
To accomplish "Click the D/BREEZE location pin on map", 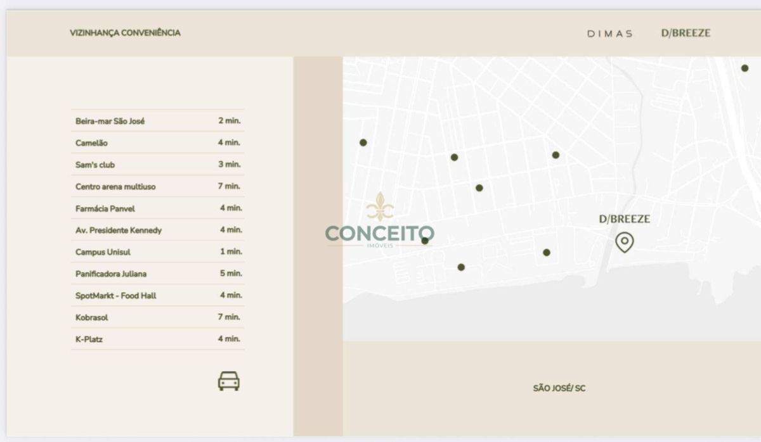I will (x=625, y=242).
